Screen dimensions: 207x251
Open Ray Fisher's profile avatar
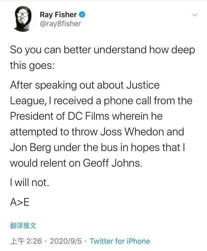[23, 19]
